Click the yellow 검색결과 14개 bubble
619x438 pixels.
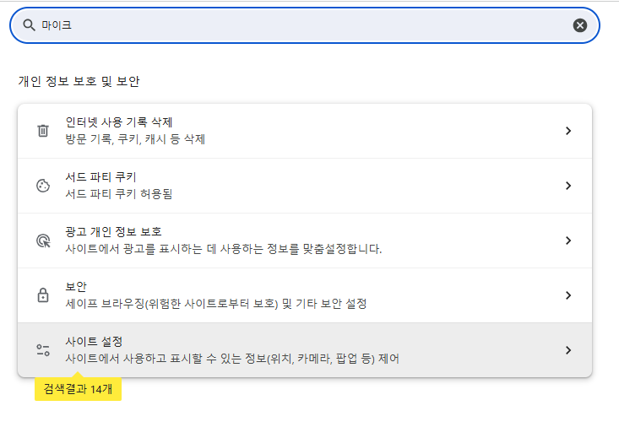pos(78,388)
